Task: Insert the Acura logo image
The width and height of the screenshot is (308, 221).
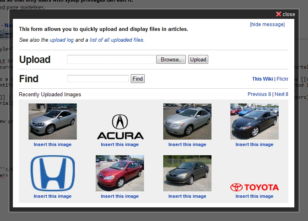Action: [120, 144]
